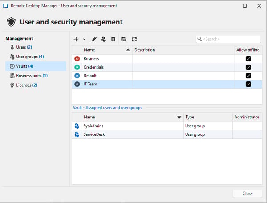The image size is (267, 203).
Task: Select Vaults in the Management list
Action: (36, 66)
